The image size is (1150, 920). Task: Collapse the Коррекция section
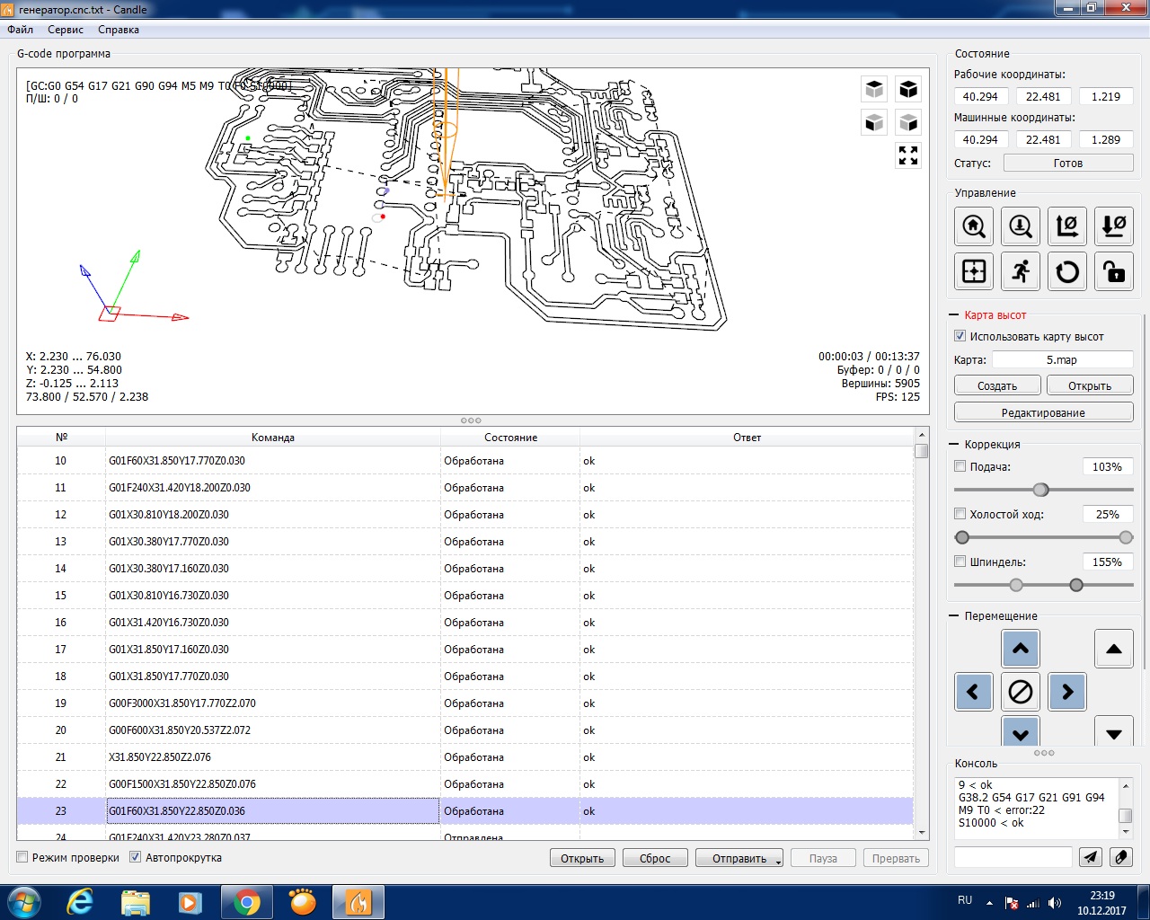(x=954, y=445)
